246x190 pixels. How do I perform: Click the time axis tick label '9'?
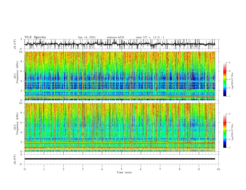coord(199,169)
